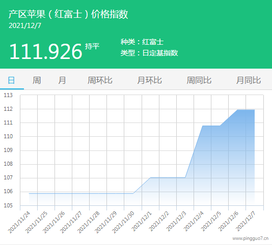The height and width of the screenshot is (245, 272).
Task: Click the 113 y-axis label
Action: pyautogui.click(x=8, y=95)
